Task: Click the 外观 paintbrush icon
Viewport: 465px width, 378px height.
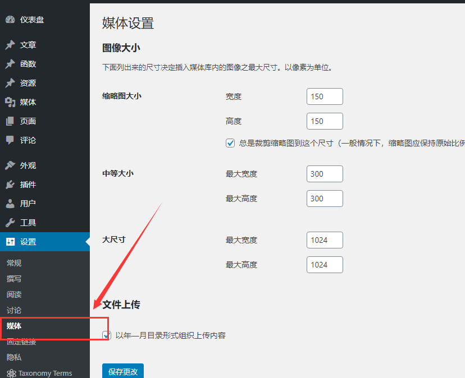Action: point(10,165)
